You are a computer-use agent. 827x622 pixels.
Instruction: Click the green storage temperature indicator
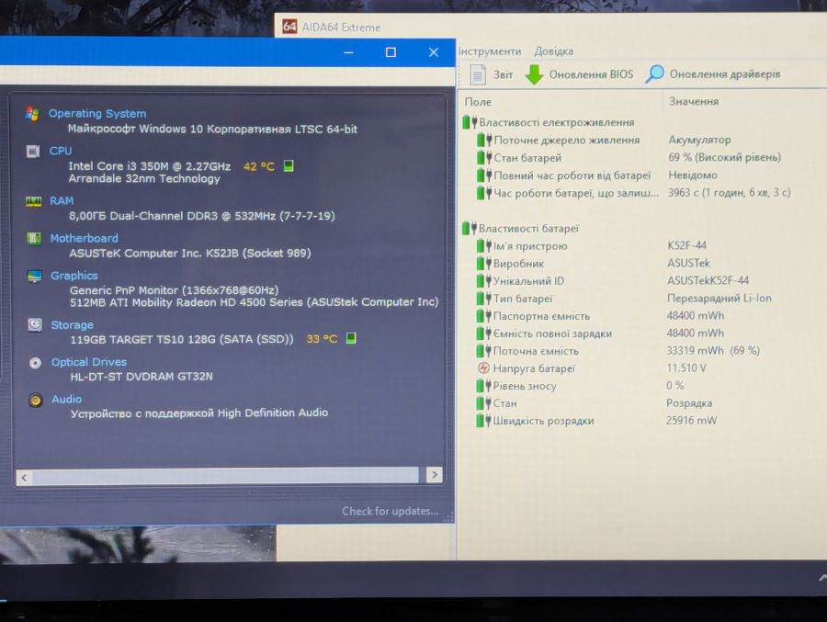[x=351, y=338]
